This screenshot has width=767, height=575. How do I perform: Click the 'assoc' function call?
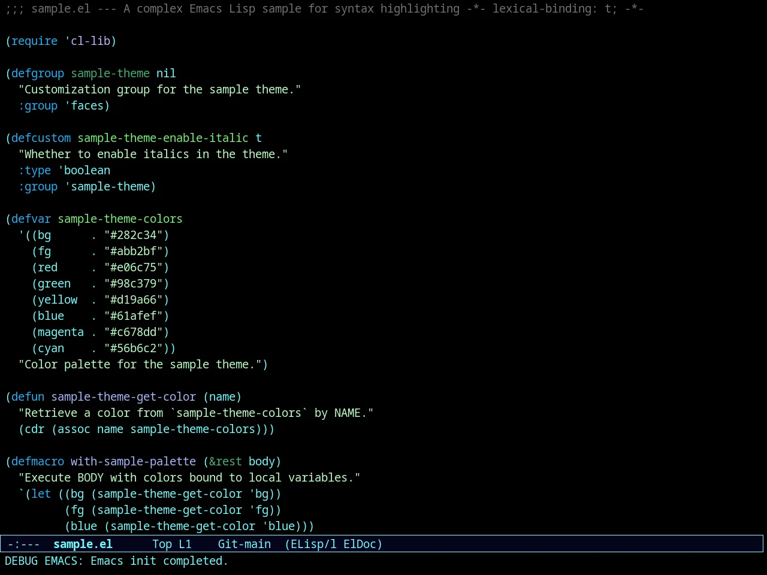pos(74,429)
